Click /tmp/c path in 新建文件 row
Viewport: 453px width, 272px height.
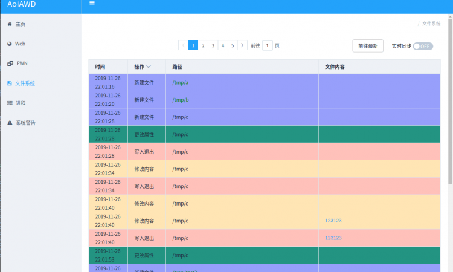(180, 117)
